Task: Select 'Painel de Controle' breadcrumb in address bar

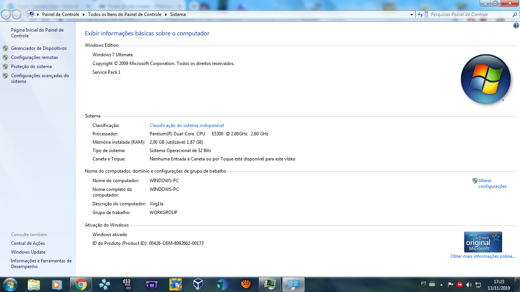Action: pyautogui.click(x=61, y=14)
